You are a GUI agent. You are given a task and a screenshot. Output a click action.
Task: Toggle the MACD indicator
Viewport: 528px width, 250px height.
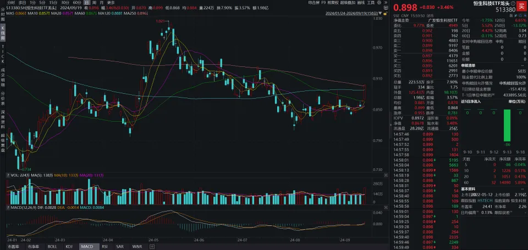pos(87,247)
